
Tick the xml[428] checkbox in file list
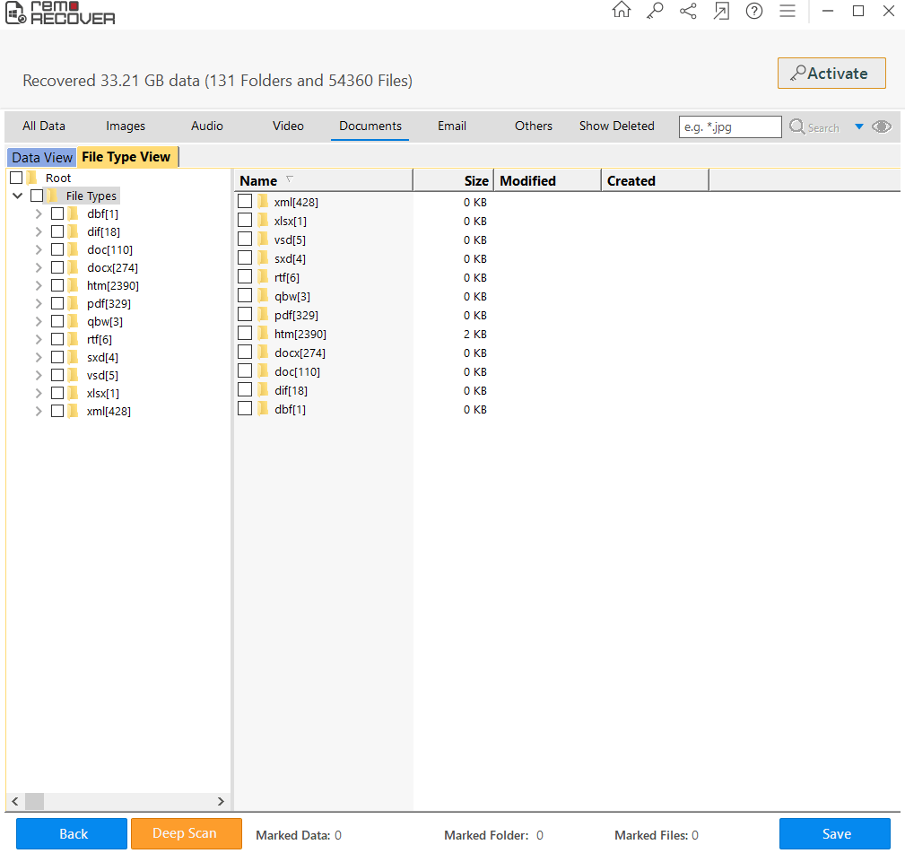245,202
